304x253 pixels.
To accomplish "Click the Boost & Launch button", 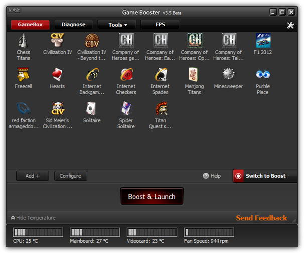I will click(151, 197).
